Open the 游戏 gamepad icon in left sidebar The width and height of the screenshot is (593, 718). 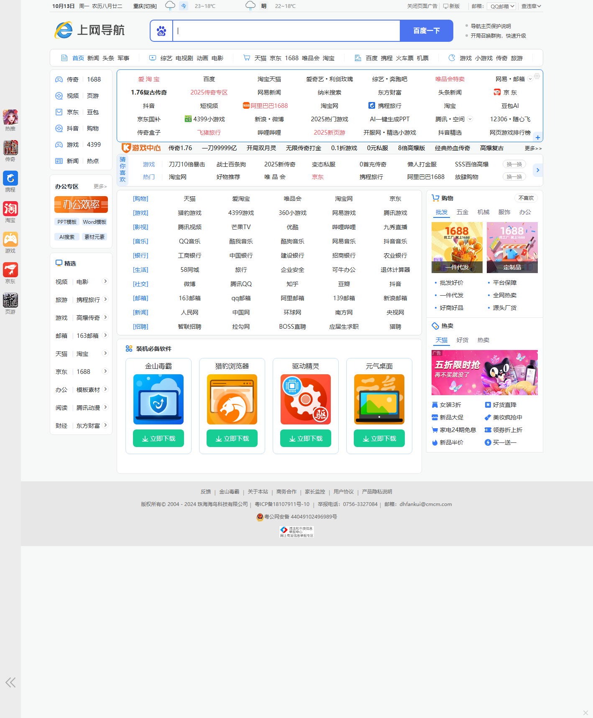coord(10,239)
